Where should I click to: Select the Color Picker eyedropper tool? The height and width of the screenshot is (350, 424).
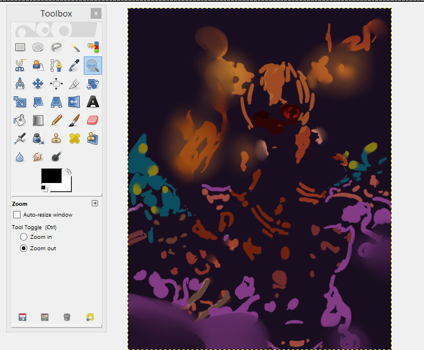tap(74, 66)
